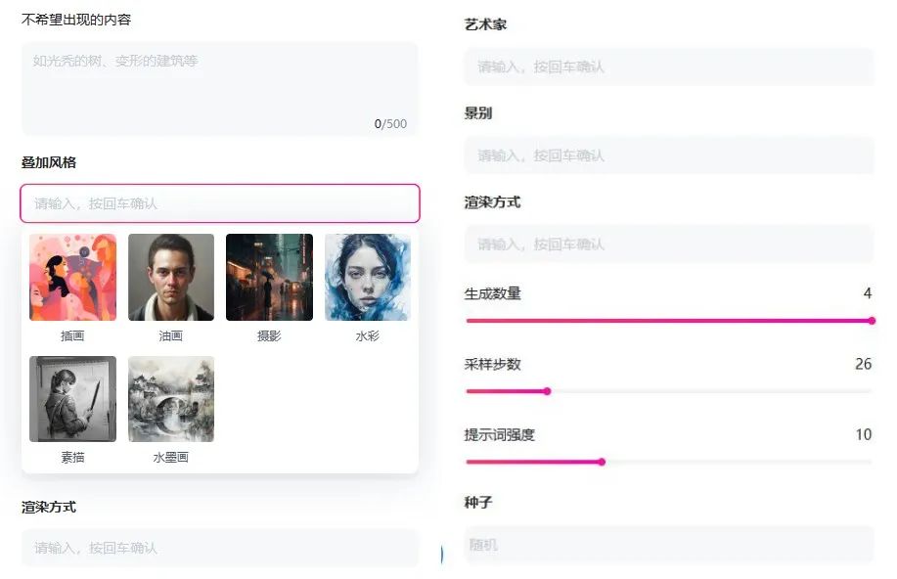Viewport: 897px width, 579px height.
Task: Click the 艺术家 artist input field
Action: point(668,67)
